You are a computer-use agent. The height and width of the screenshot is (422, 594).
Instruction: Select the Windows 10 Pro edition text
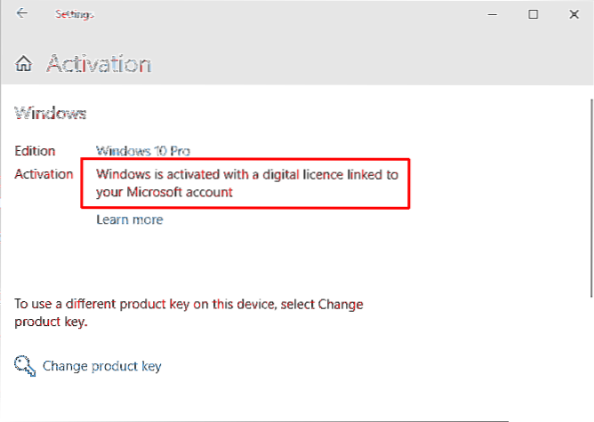tap(143, 151)
